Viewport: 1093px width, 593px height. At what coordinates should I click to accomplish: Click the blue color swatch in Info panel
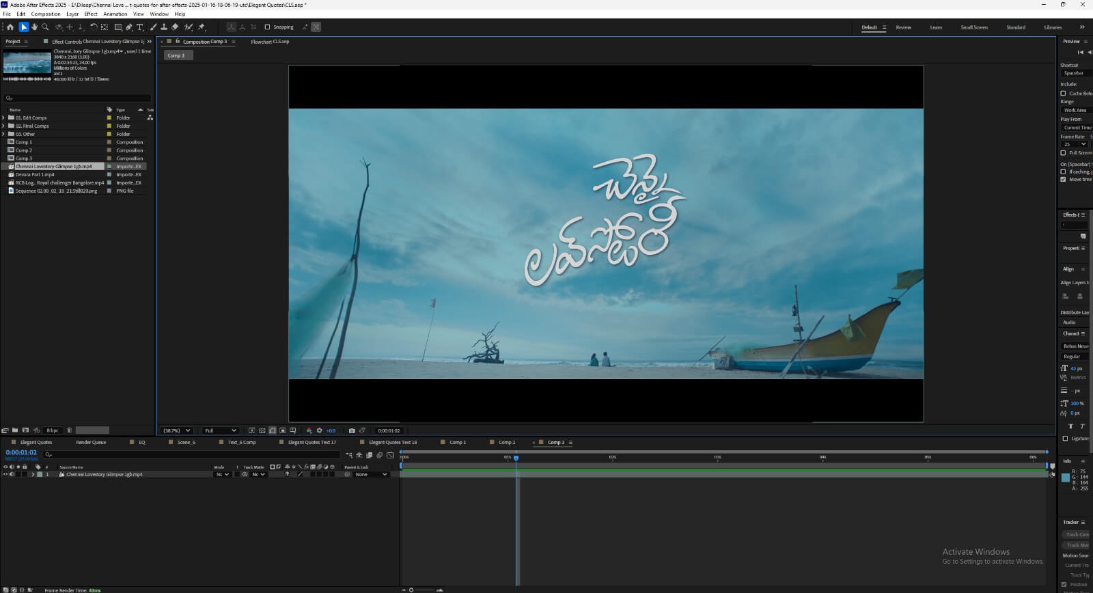click(1065, 478)
